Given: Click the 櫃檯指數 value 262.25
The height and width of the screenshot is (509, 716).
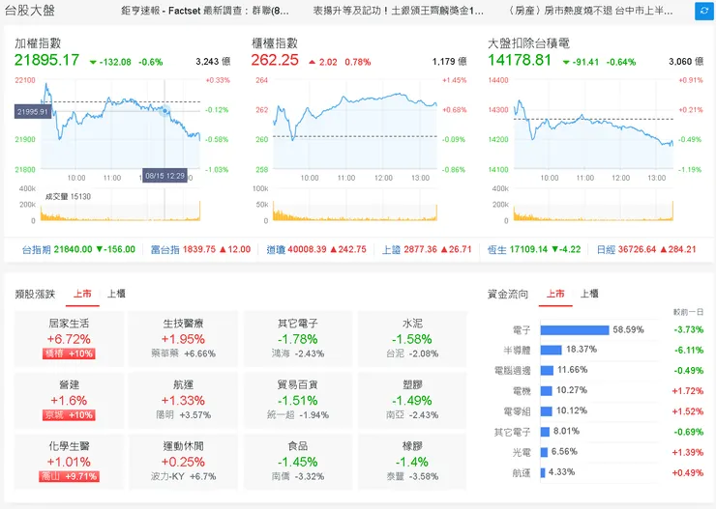Looking at the screenshot, I should pos(275,60).
